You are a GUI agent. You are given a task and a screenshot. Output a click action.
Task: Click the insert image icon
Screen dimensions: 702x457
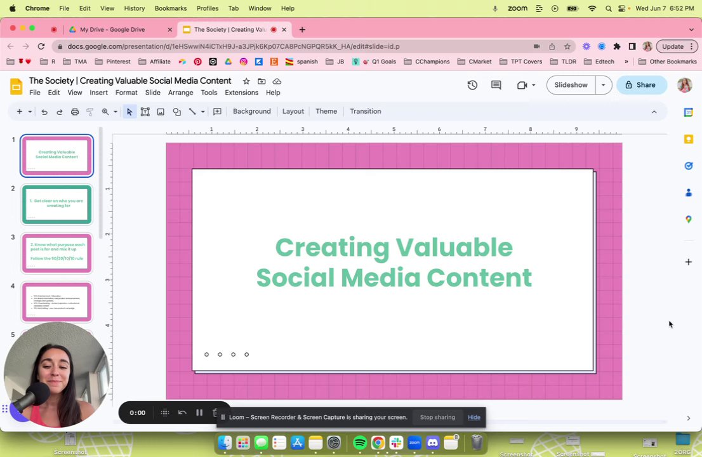(161, 112)
